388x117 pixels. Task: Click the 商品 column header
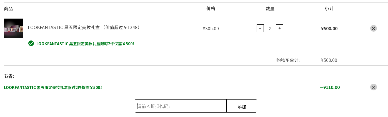[8, 9]
